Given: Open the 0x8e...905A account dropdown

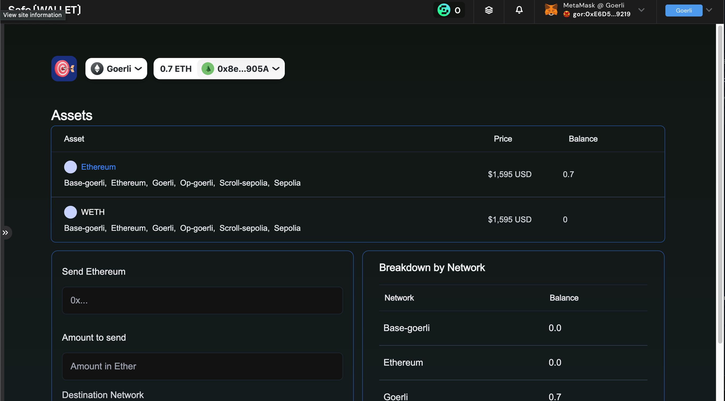Looking at the screenshot, I should point(241,69).
